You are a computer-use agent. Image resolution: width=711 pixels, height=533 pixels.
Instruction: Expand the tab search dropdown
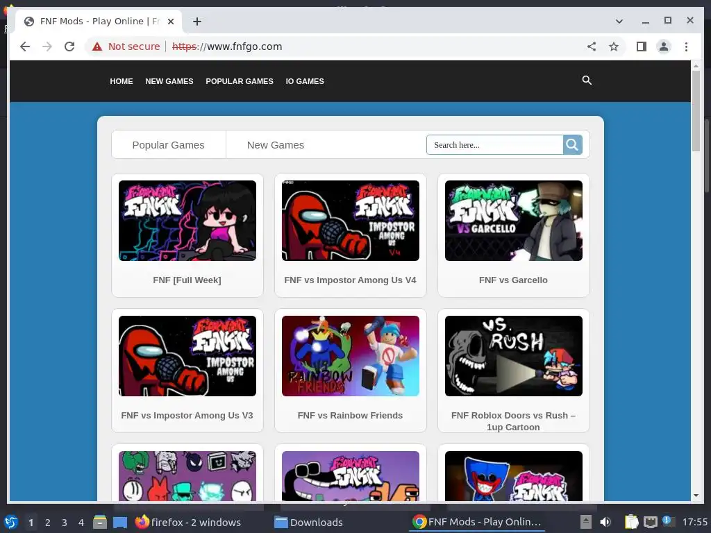coord(619,22)
